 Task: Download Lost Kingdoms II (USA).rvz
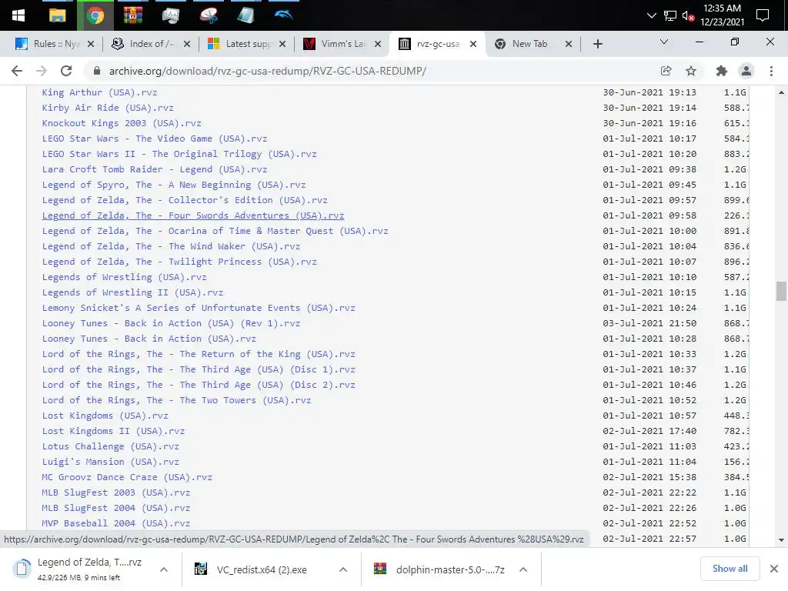pyautogui.click(x=113, y=431)
